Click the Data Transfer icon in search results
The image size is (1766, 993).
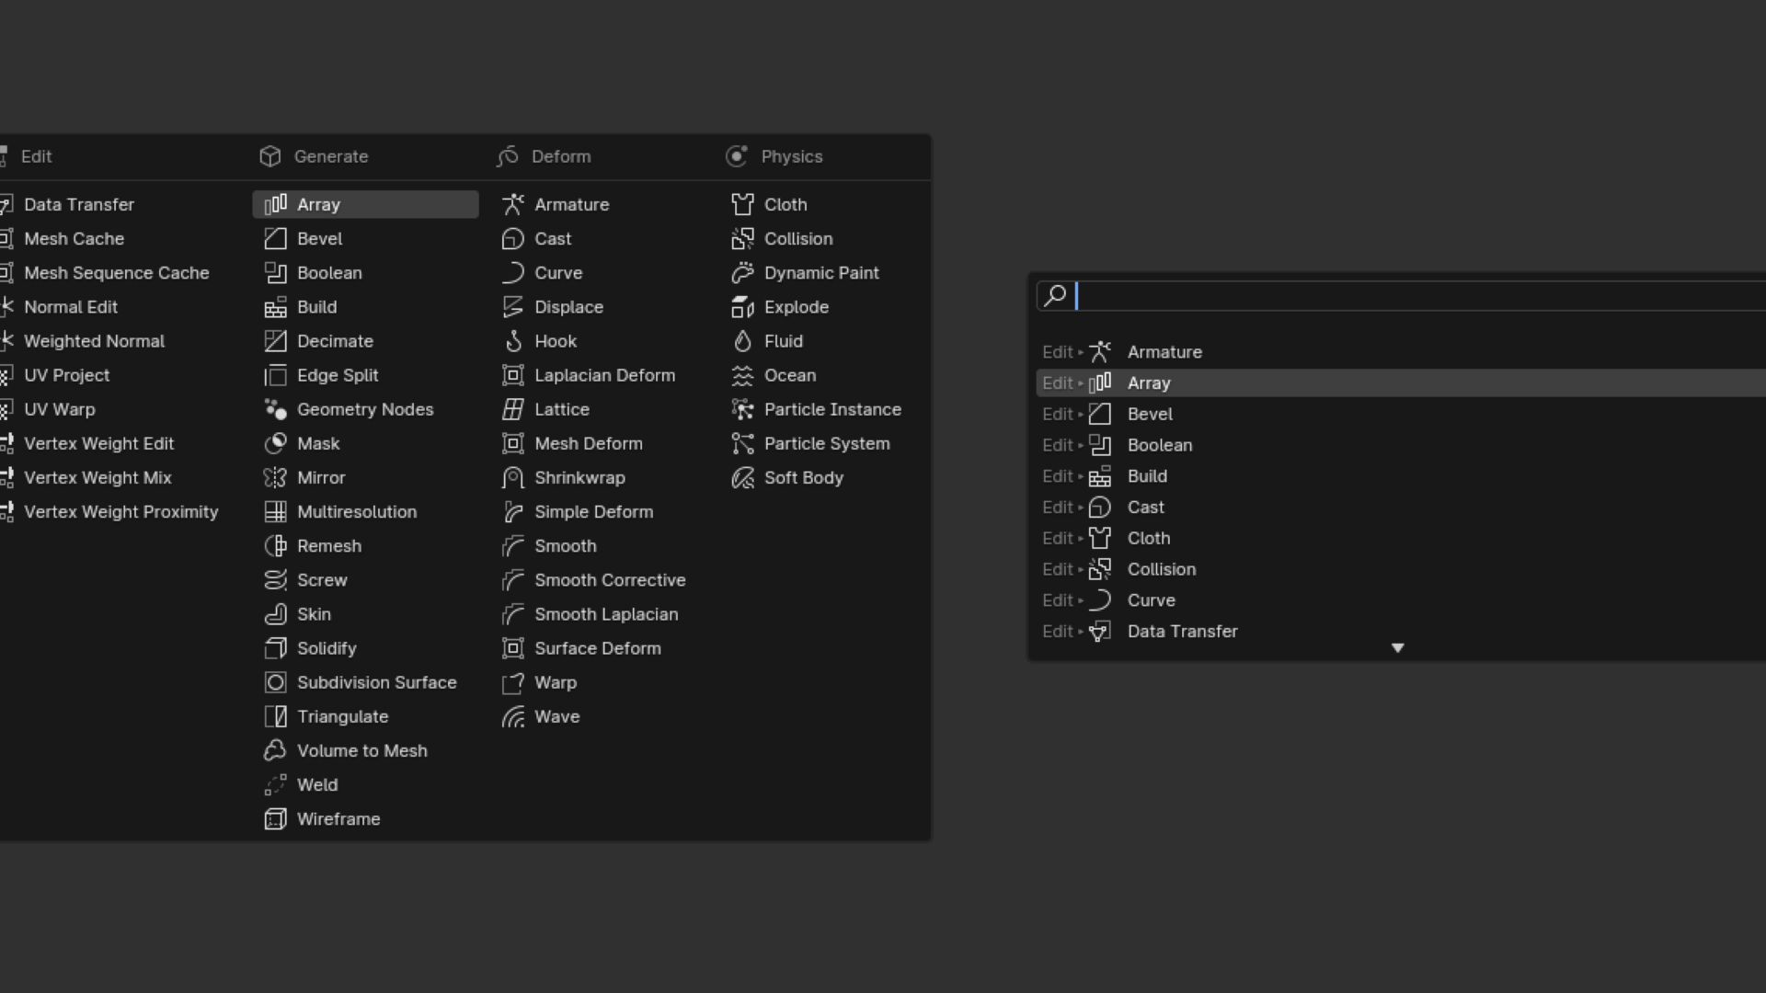pyautogui.click(x=1100, y=632)
